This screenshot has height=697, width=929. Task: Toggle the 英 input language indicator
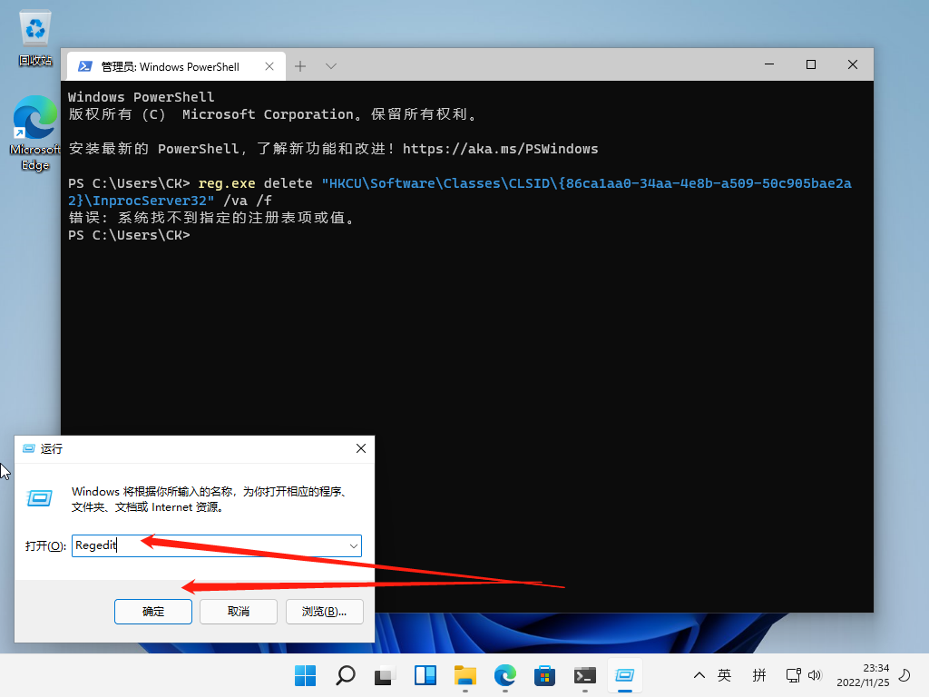[724, 675]
